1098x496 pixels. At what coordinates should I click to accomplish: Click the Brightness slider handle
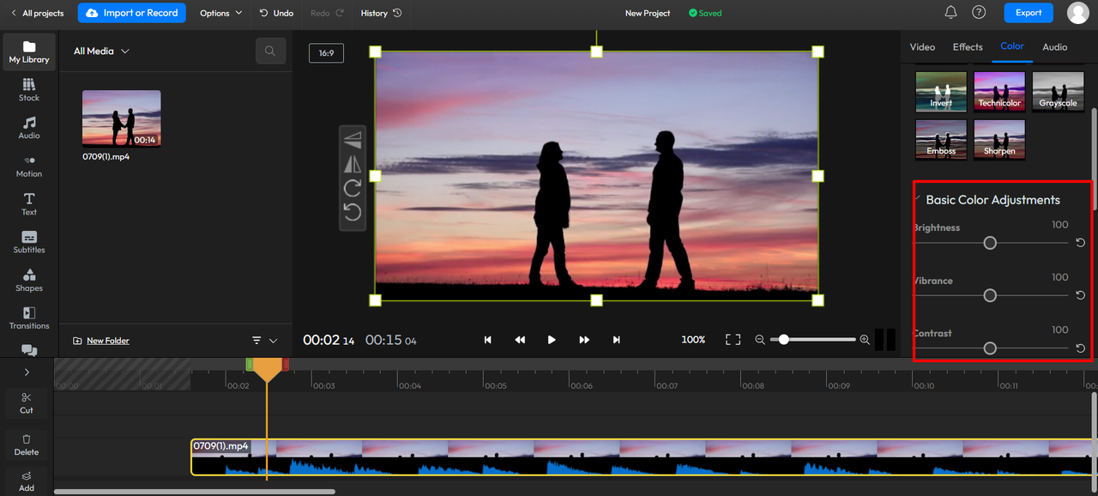tap(990, 243)
